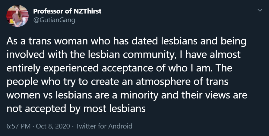This screenshot has width=269, height=136.
Task: Open the 6:57 PM timestamp link
Action: [x=18, y=126]
